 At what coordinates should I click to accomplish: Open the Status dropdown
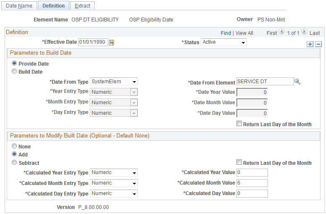223,42
